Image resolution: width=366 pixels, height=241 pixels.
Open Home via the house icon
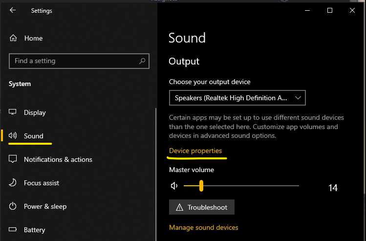[13, 38]
